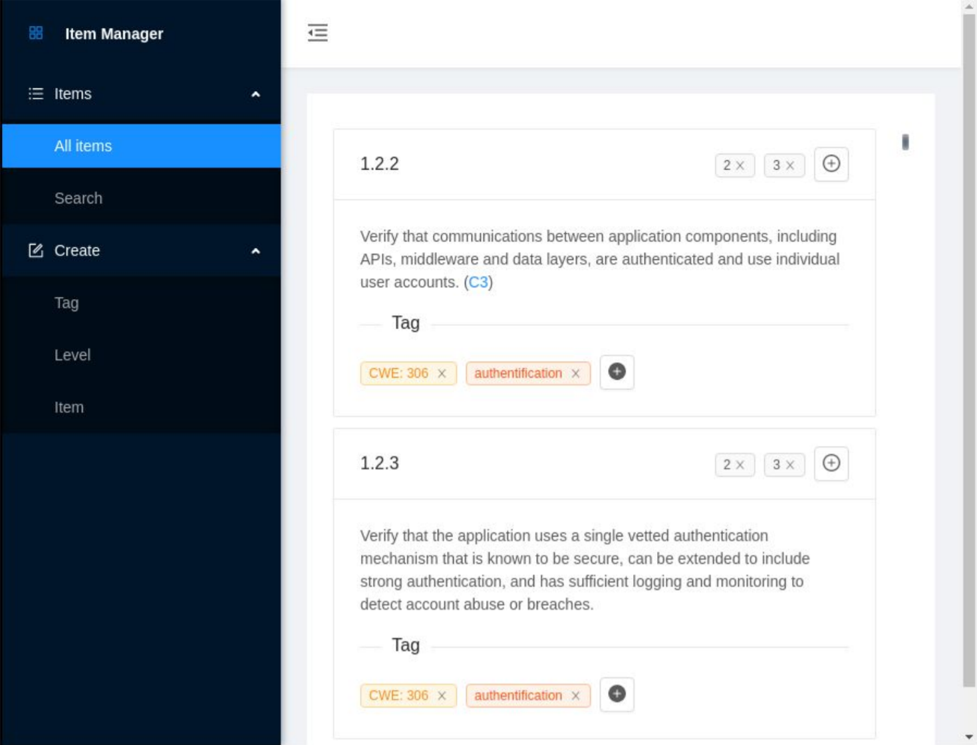This screenshot has width=977, height=745.
Task: Click the Item Manager grid logo icon
Action: (36, 33)
